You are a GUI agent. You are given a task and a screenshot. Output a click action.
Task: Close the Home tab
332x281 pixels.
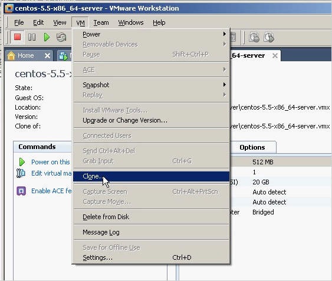pyautogui.click(x=47, y=56)
